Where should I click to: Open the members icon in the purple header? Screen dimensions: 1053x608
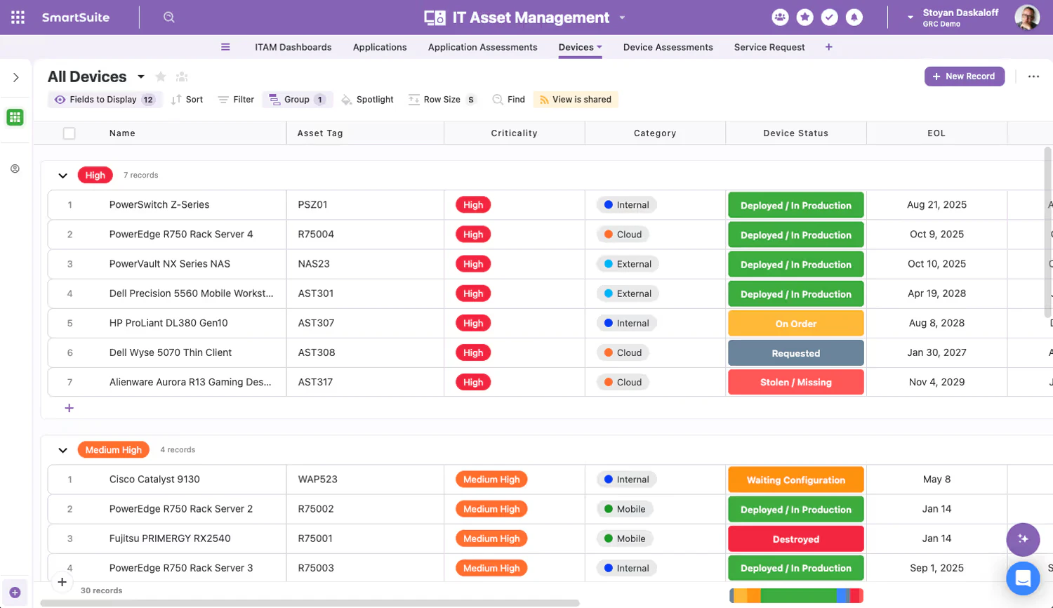[781, 17]
